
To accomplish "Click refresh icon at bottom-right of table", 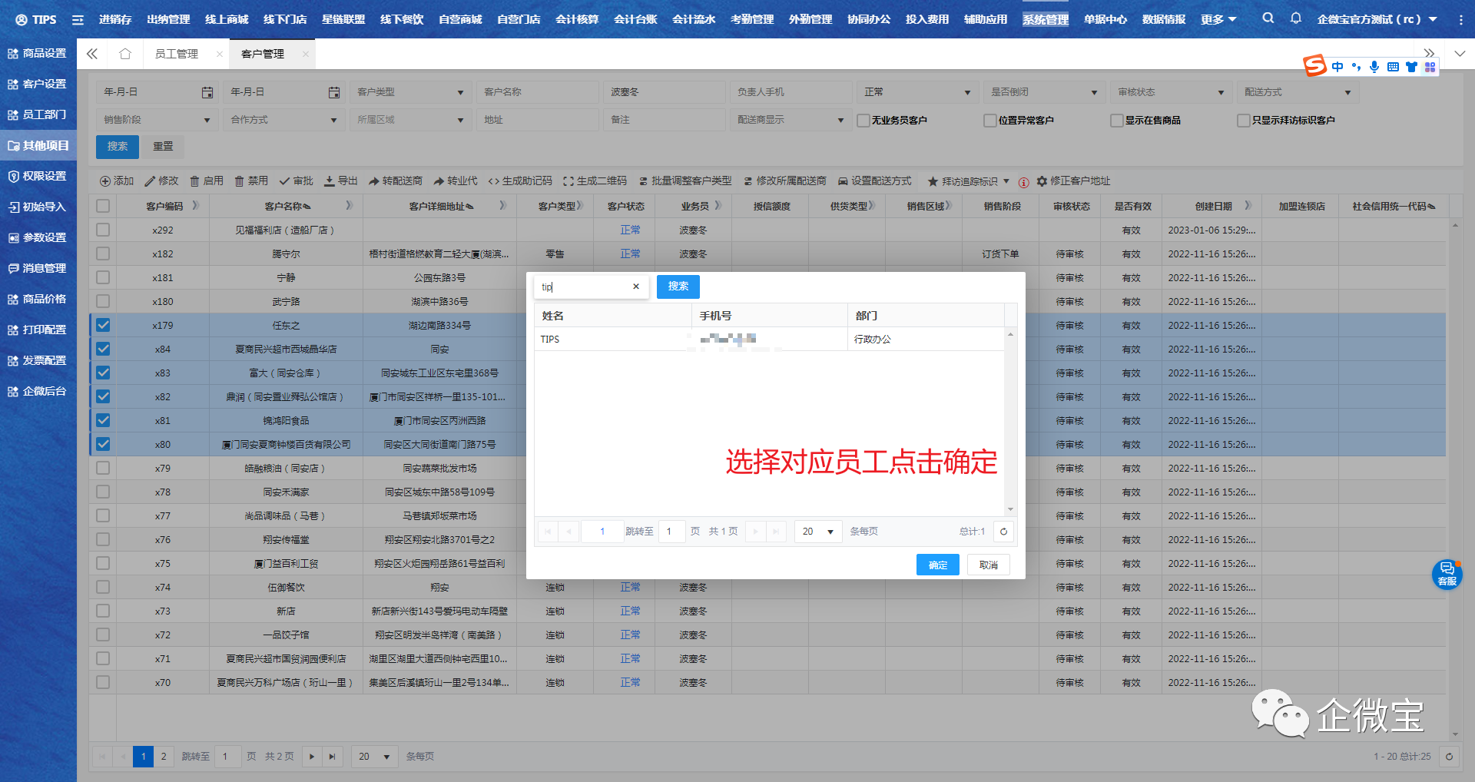I will point(1449,757).
